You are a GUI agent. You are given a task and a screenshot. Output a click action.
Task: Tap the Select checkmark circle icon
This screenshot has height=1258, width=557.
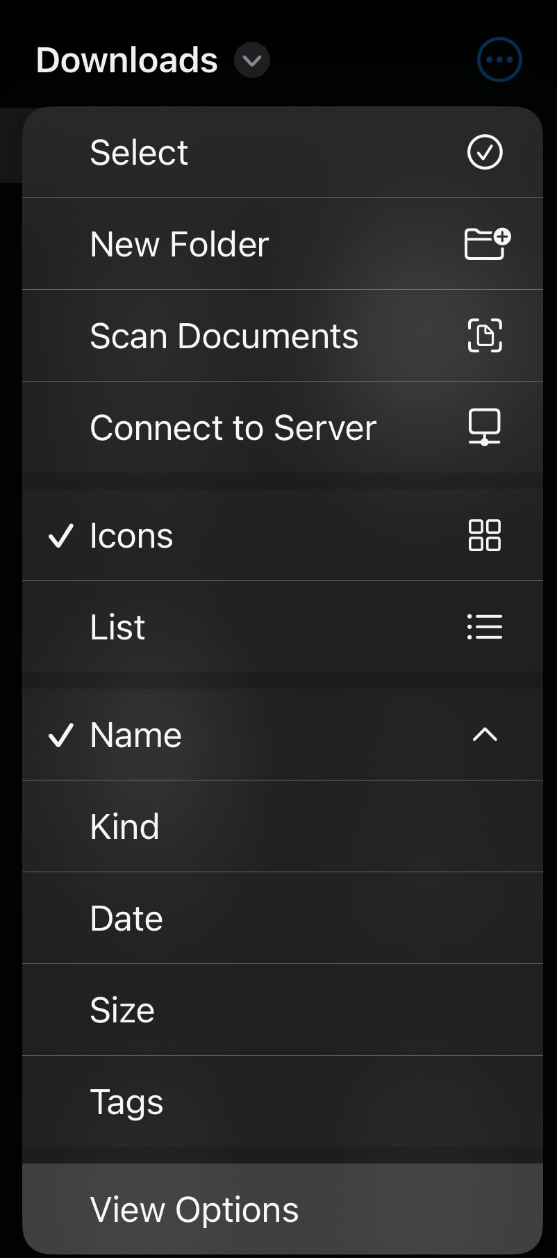[485, 152]
